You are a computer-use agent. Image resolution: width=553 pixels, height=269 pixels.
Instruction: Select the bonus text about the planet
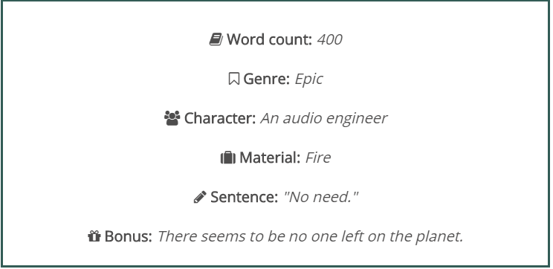point(310,236)
